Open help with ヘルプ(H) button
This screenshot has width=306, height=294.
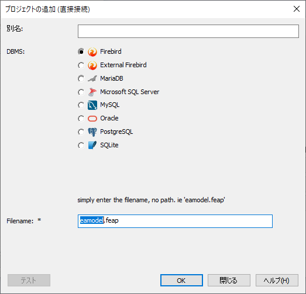pos(277,281)
